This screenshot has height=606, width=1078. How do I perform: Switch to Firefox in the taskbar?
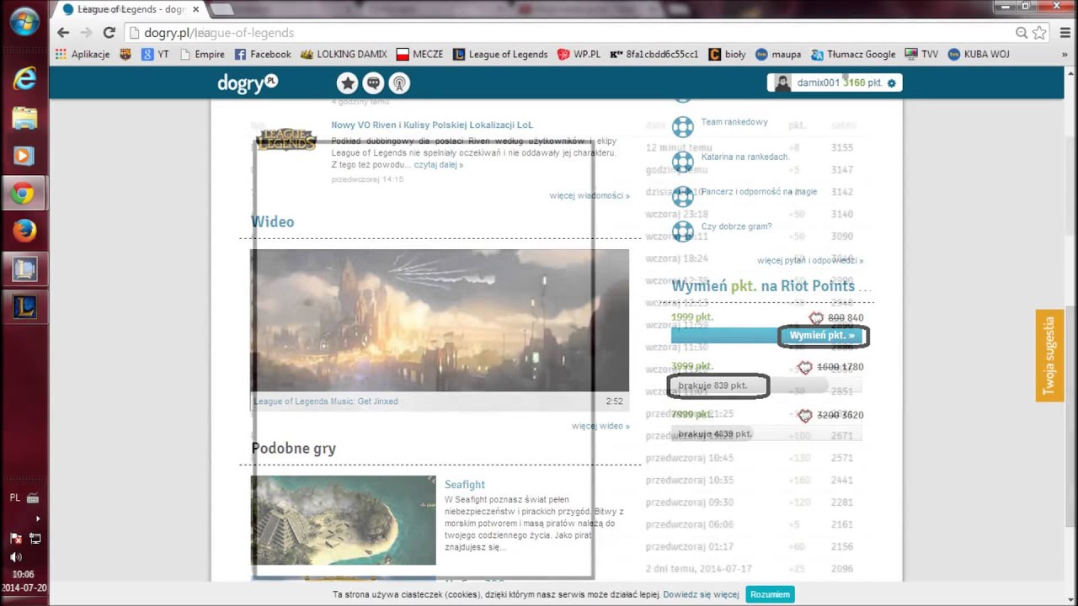[x=24, y=230]
